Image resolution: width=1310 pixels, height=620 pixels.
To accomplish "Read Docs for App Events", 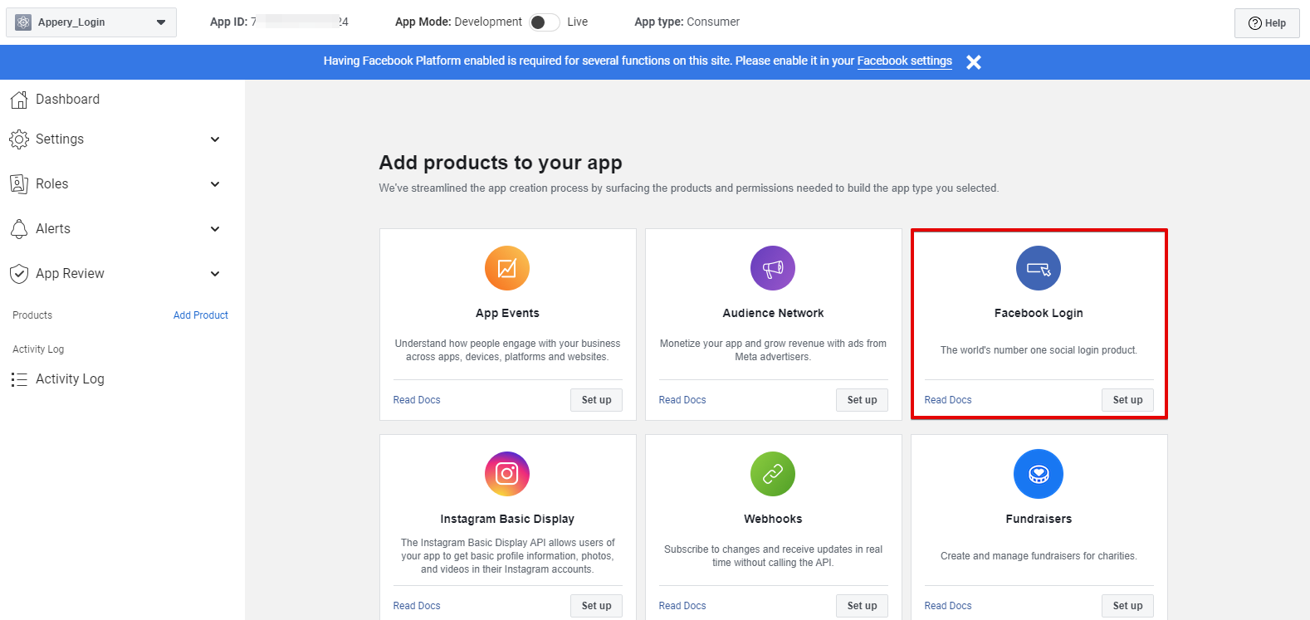I will click(417, 400).
